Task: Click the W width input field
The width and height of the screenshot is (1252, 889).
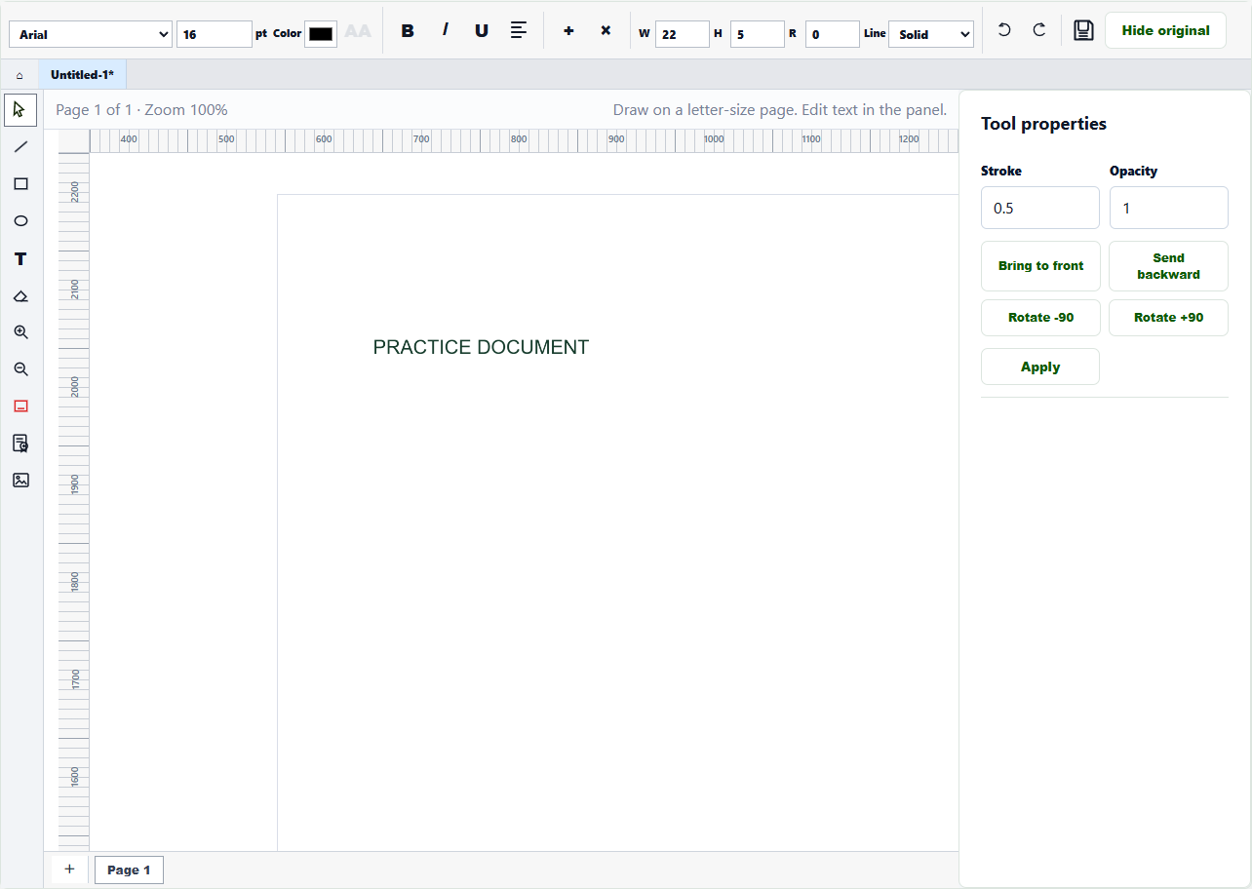Action: 683,34
